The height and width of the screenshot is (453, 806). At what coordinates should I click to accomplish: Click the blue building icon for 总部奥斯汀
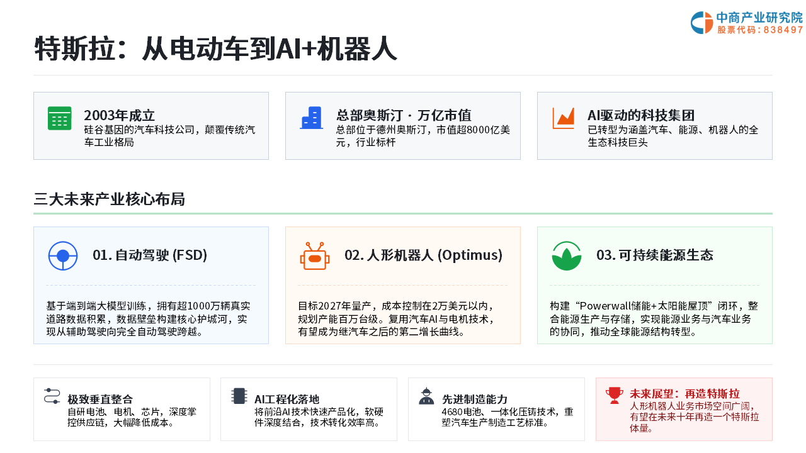[311, 118]
